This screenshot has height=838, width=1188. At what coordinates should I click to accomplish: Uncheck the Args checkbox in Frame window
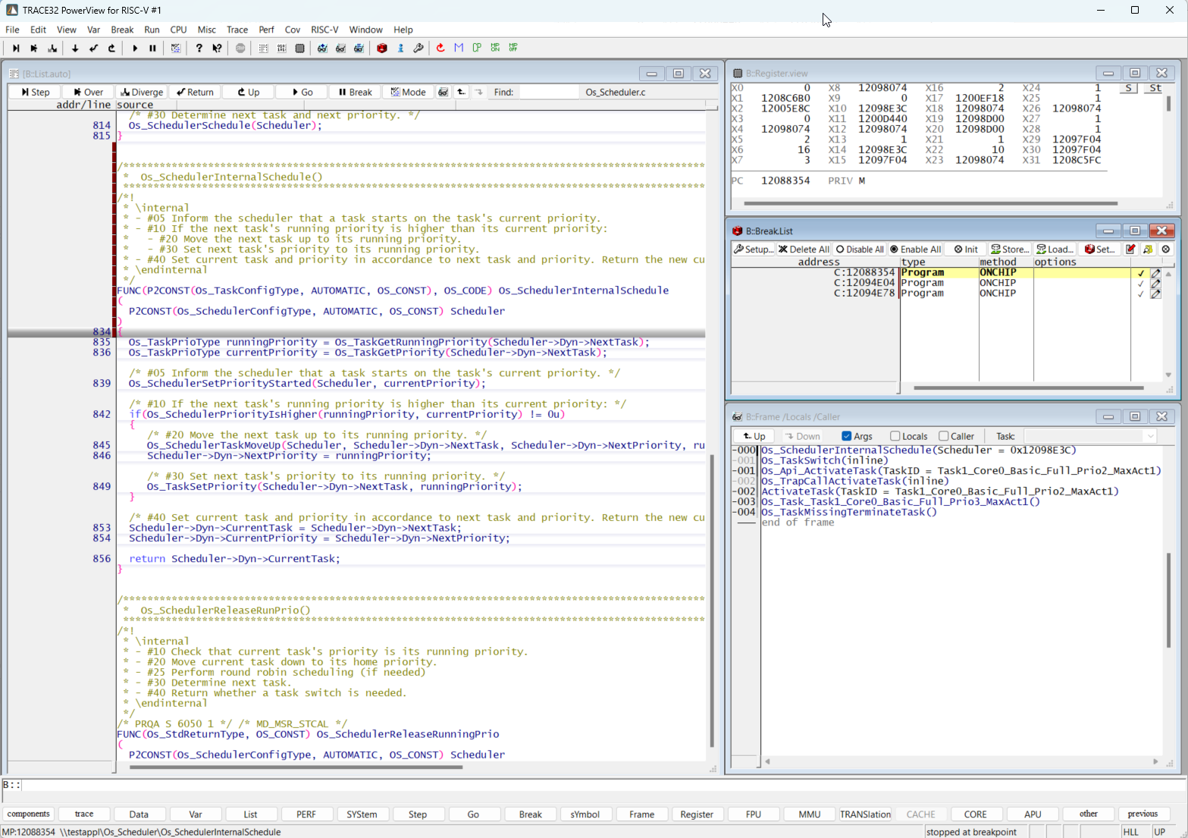(x=847, y=436)
